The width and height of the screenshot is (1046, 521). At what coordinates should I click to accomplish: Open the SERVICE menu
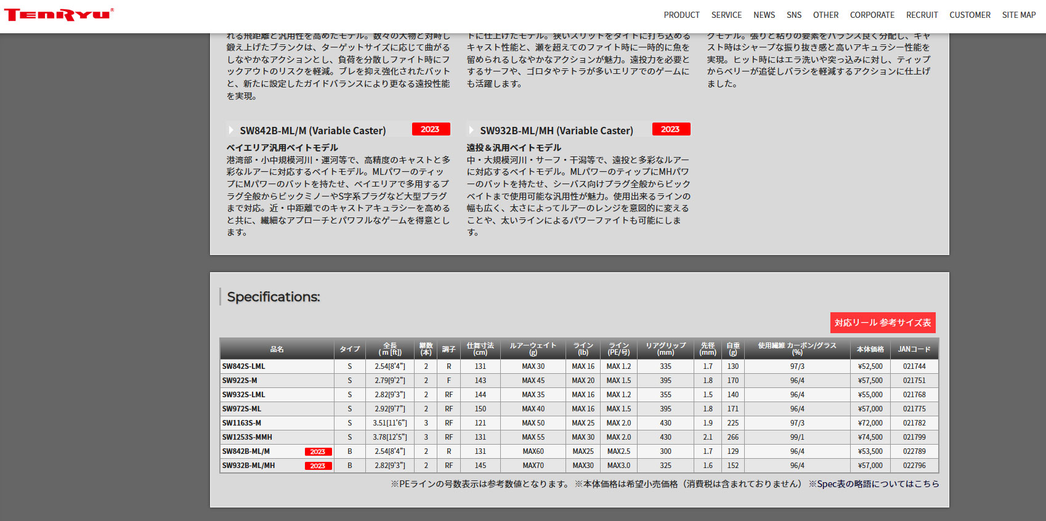(x=726, y=15)
